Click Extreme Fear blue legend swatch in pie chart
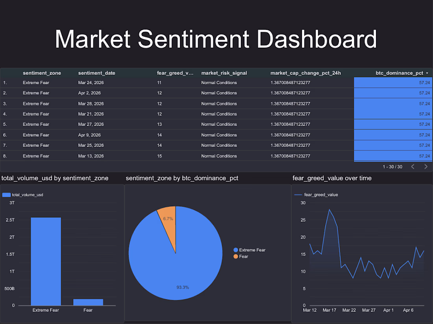 tap(235, 250)
